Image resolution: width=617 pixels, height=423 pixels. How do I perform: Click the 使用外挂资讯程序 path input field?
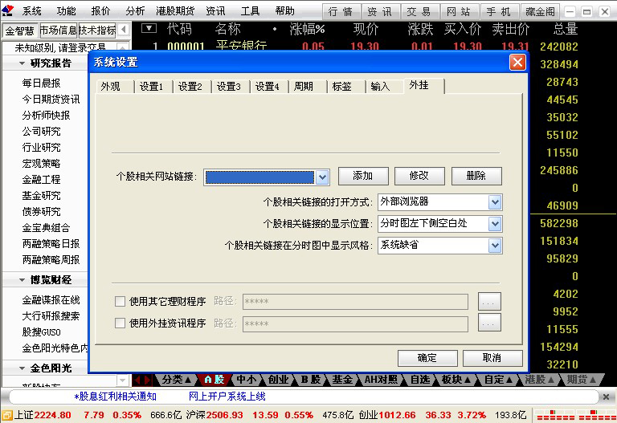(355, 324)
